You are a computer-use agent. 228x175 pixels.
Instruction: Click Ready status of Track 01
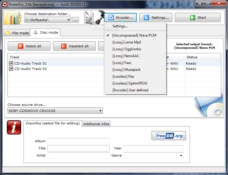tap(191, 63)
